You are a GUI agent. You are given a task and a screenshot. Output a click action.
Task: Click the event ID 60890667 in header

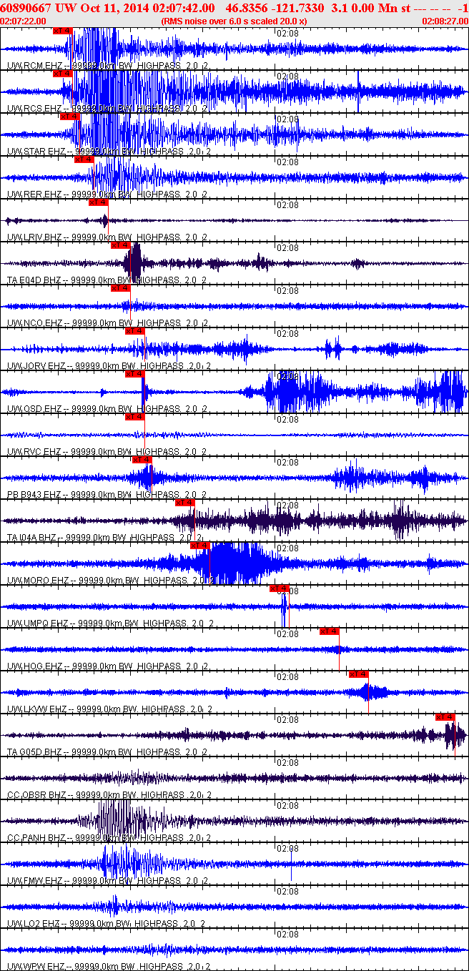click(27, 7)
